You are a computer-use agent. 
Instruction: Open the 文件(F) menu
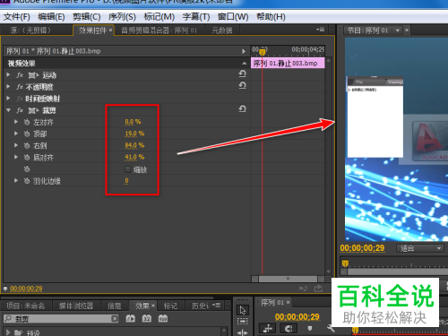[17, 17]
